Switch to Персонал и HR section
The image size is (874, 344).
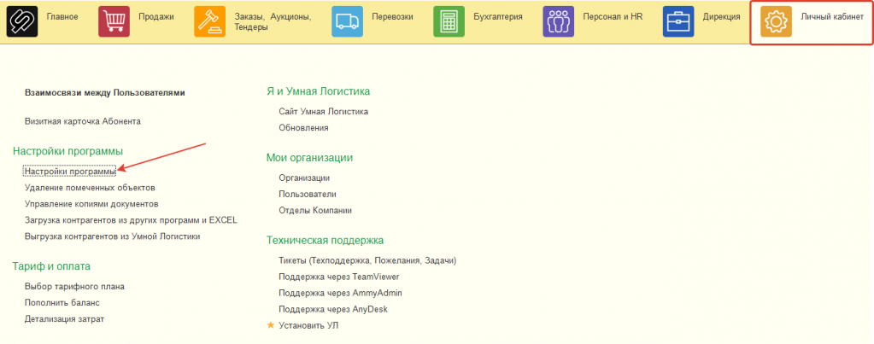pos(613,17)
